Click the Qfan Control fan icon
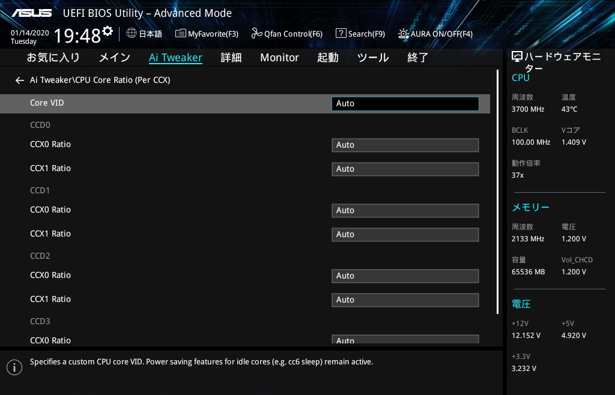 [256, 33]
